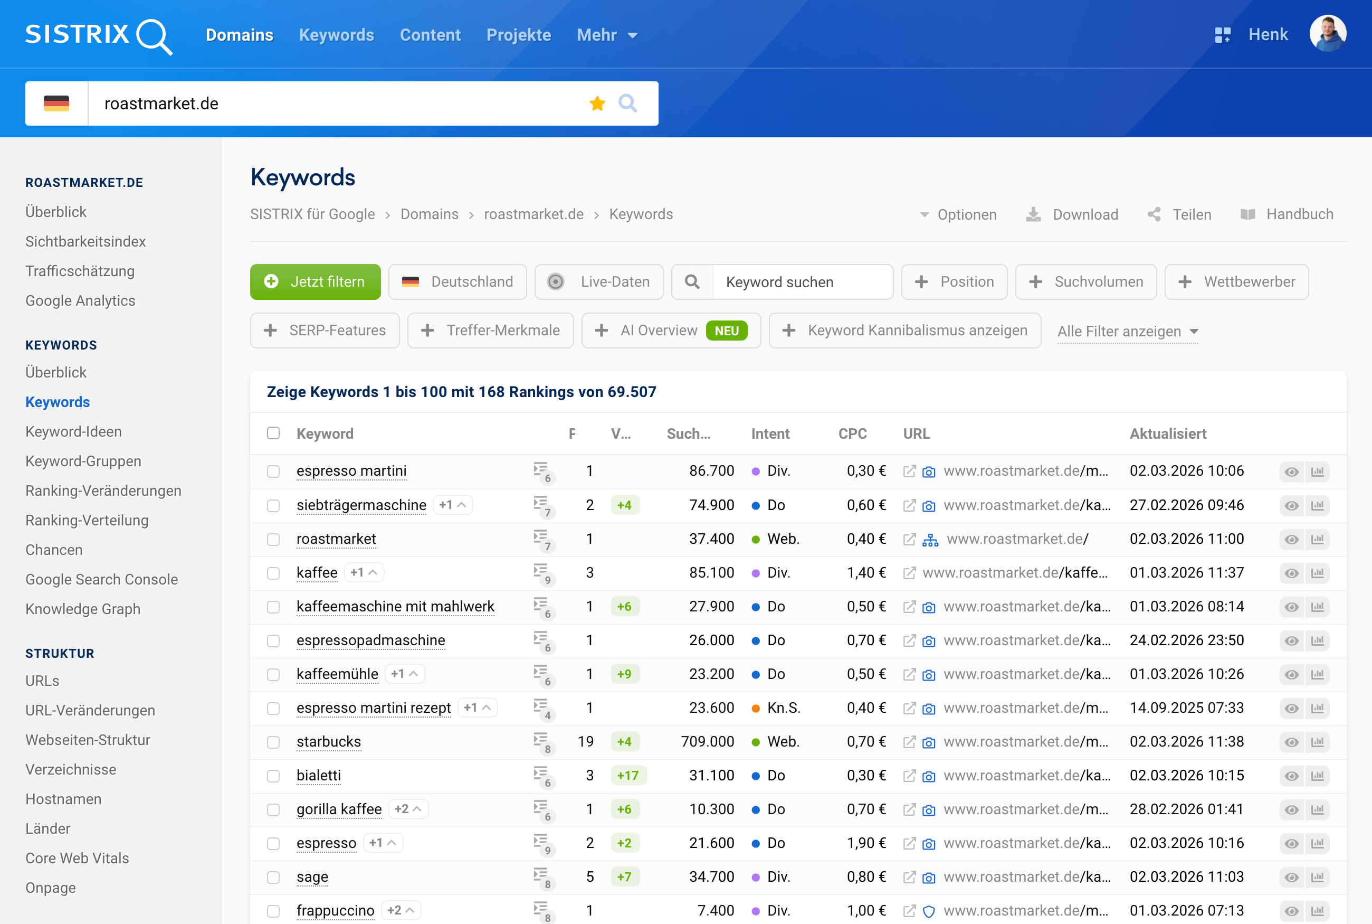Click the ranking history chart icon for starbucks

[x=1318, y=742]
